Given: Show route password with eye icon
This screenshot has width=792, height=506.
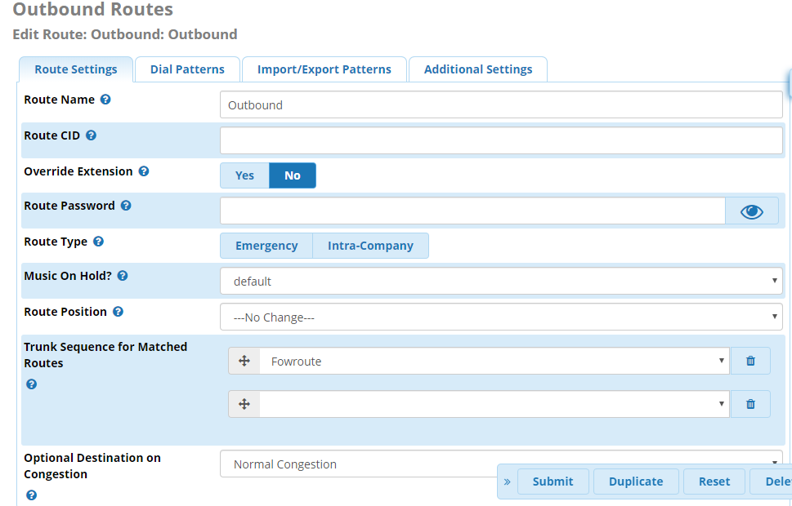Looking at the screenshot, I should point(752,211).
